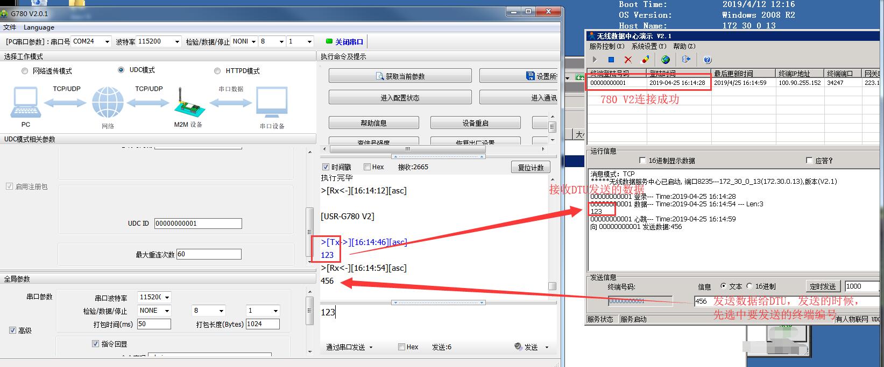Click the 获取当前参数 button
This screenshot has width=884, height=367.
pyautogui.click(x=400, y=76)
